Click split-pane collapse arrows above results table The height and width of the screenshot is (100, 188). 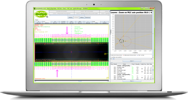[x=112, y=63]
